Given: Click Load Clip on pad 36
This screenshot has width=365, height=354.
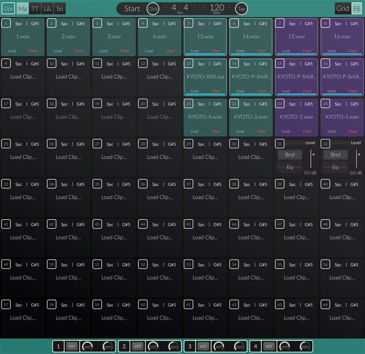Looking at the screenshot, I should click(x=160, y=197).
